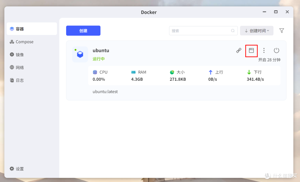Click the 341.4B/s download value
The image size is (300, 182).
tap(255, 79)
